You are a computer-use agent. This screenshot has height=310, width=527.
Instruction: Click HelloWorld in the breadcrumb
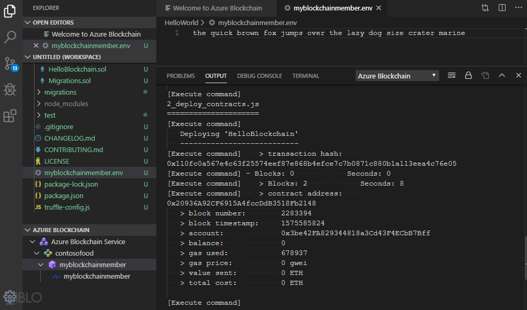181,22
